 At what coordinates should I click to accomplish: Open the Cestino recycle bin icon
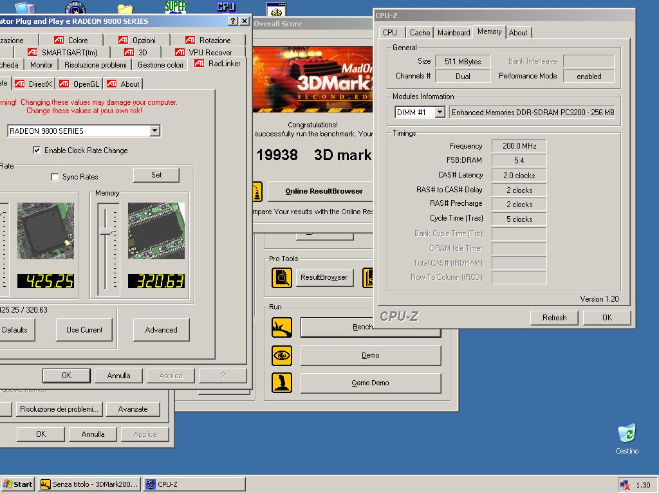(626, 434)
